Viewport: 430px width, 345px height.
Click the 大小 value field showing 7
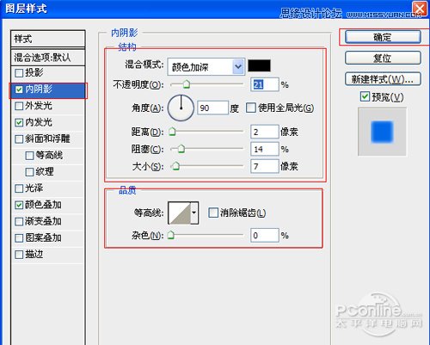[265, 166]
